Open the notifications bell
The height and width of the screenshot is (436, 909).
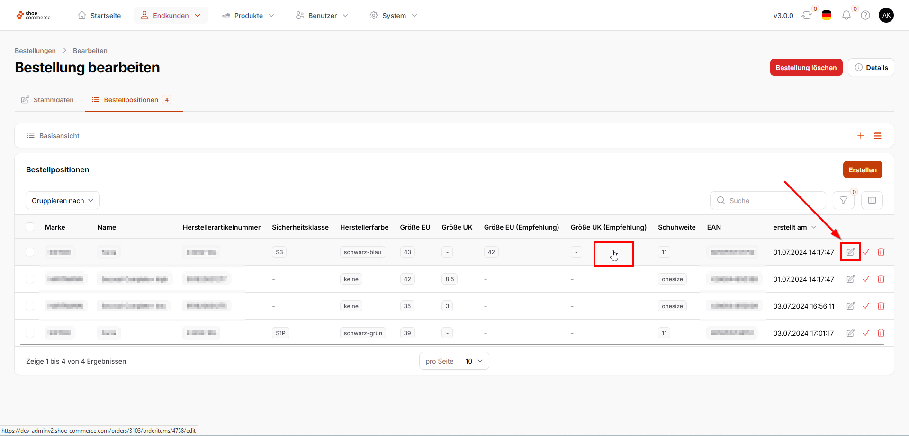[x=846, y=16]
